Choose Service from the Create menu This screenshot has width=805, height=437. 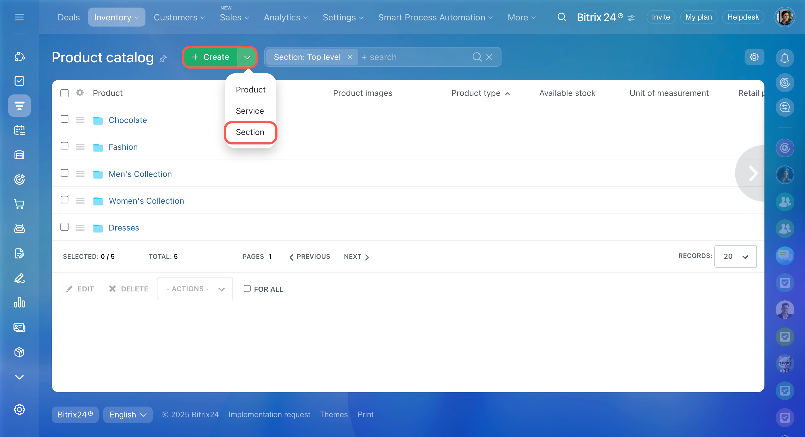[250, 111]
